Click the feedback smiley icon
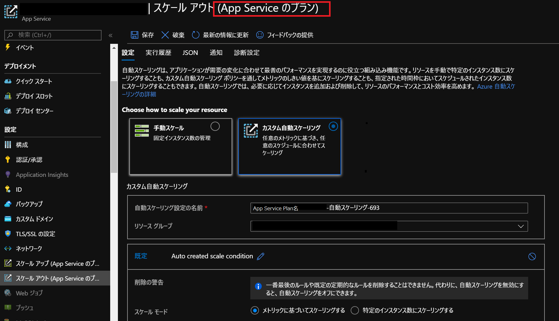Image resolution: width=559 pixels, height=321 pixels. (x=260, y=35)
